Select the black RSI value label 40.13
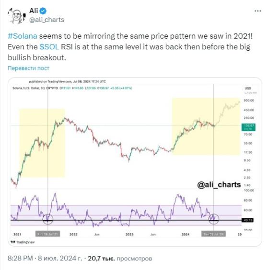Screen dimensions: 268x270 click(x=248, y=220)
